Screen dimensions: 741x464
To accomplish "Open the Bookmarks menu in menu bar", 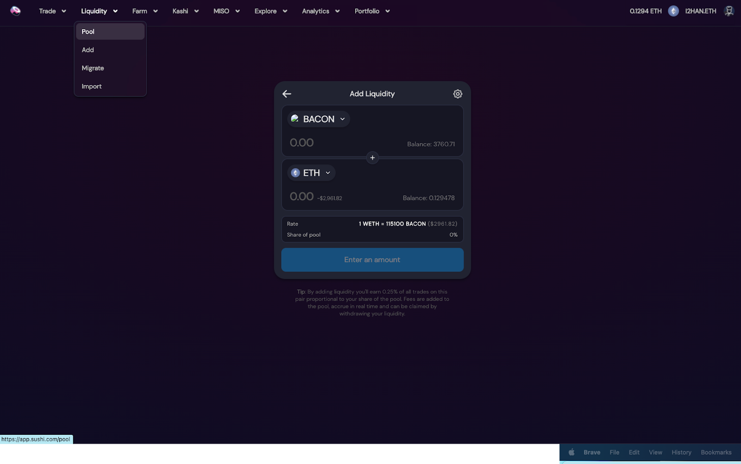I will coord(716,452).
